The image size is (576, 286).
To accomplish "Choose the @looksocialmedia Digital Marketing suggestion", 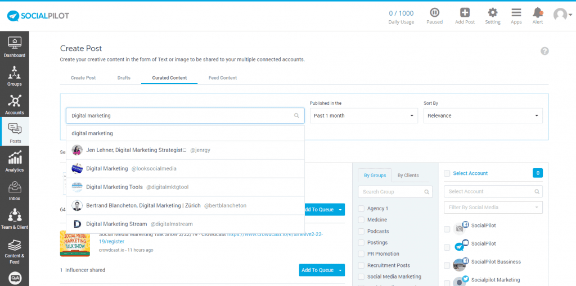I will click(x=185, y=169).
